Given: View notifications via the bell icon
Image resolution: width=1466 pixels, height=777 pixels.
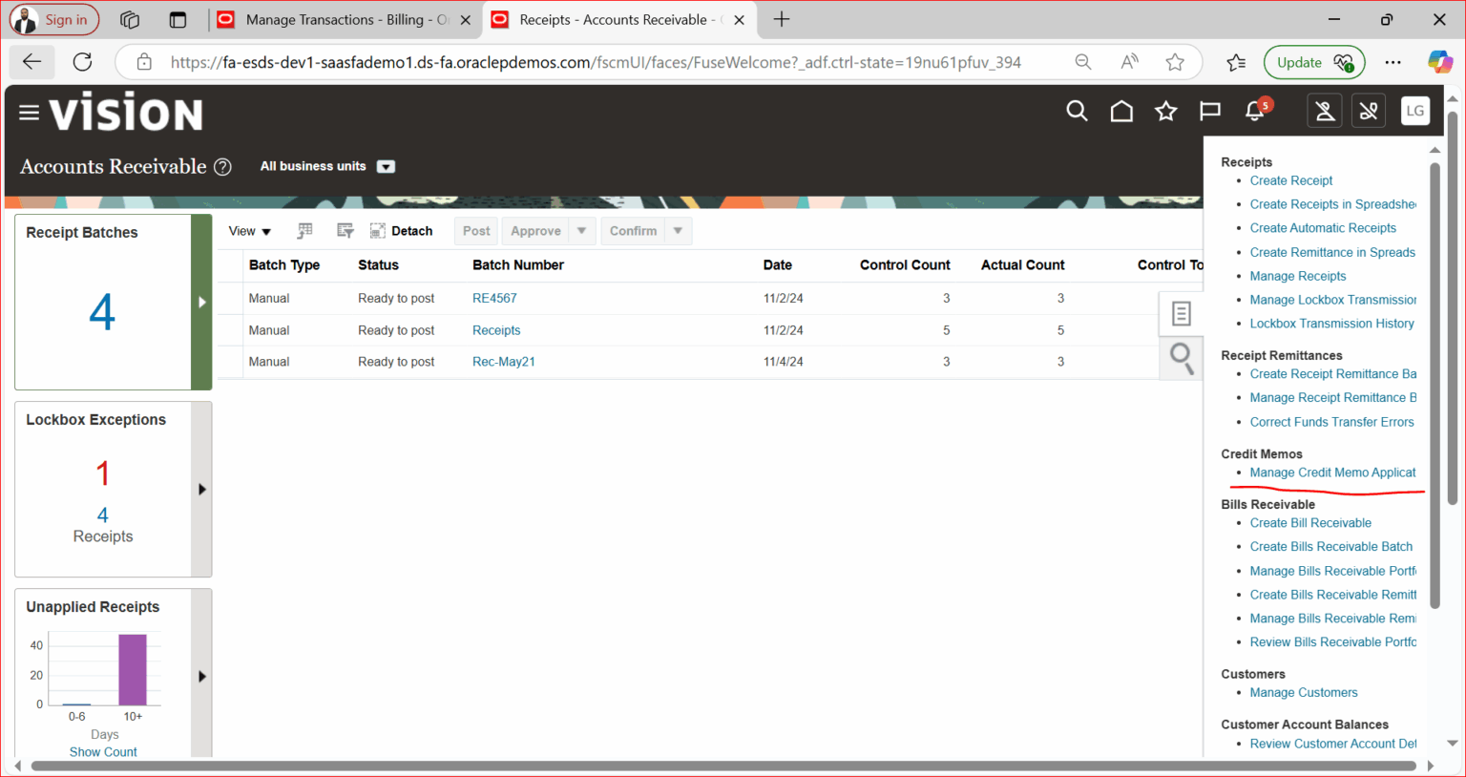Looking at the screenshot, I should click(x=1254, y=111).
